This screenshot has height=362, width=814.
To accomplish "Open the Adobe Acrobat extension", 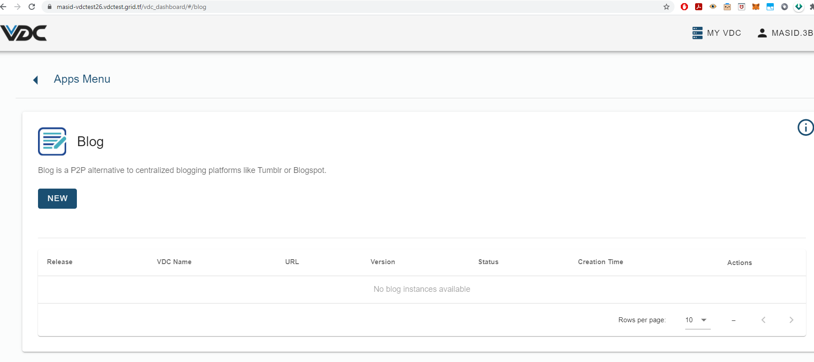I will [699, 7].
